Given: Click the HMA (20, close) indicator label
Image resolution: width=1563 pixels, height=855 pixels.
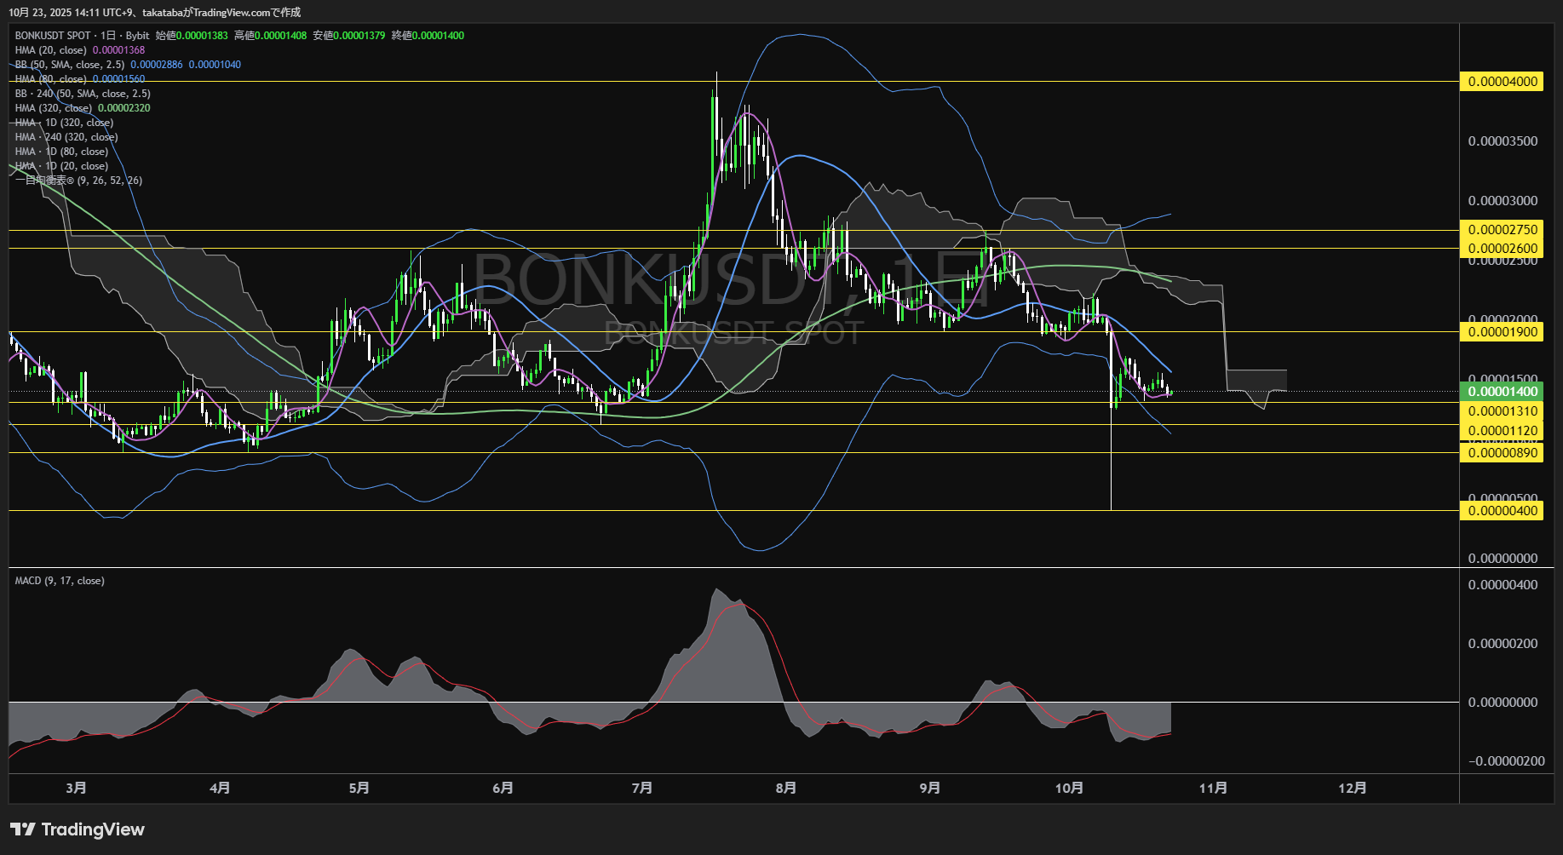Looking at the screenshot, I should [x=51, y=50].
